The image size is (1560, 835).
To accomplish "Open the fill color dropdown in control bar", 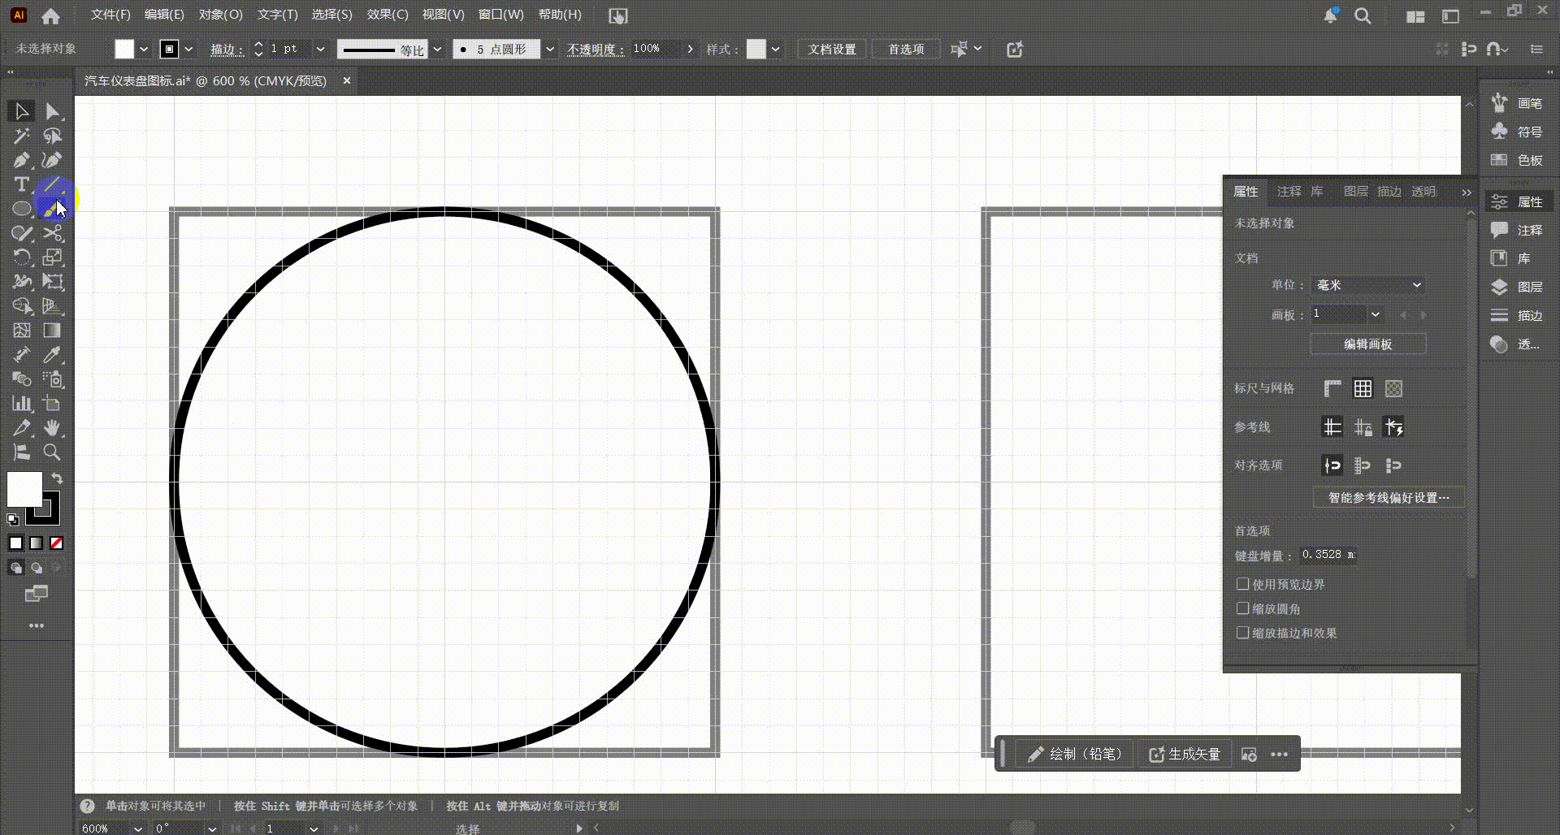I will point(144,50).
